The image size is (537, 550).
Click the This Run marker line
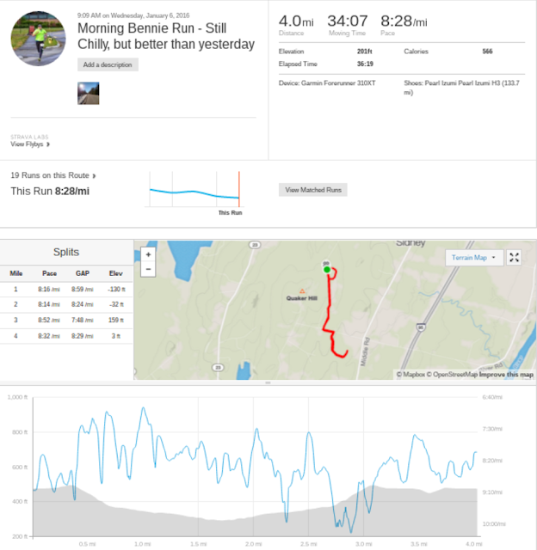[x=239, y=189]
